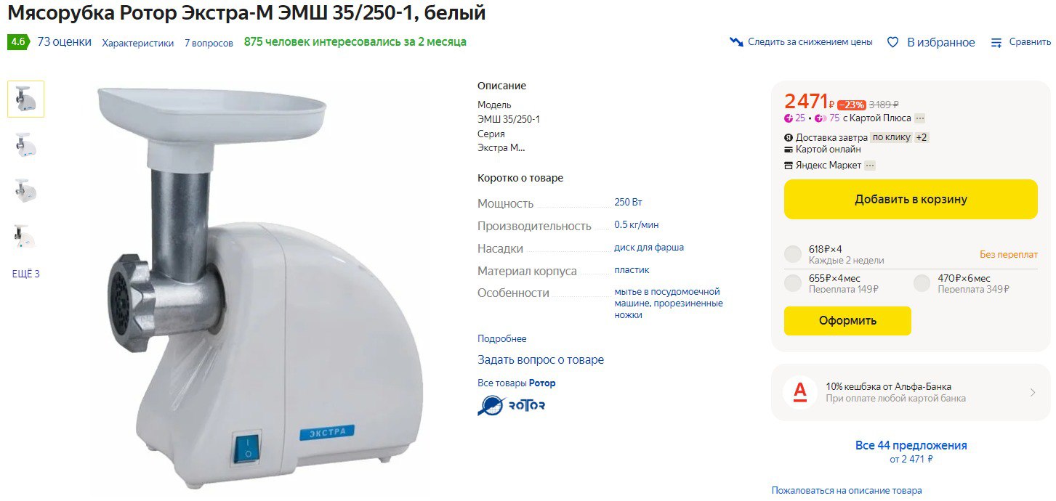Select the 618₽×4 payment plan
The height and width of the screenshot is (501, 1056).
pos(793,254)
